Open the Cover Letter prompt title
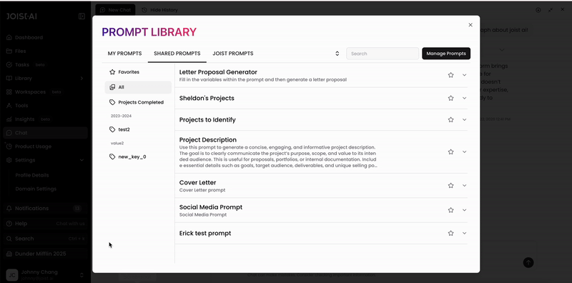The height and width of the screenshot is (283, 572). [198, 182]
